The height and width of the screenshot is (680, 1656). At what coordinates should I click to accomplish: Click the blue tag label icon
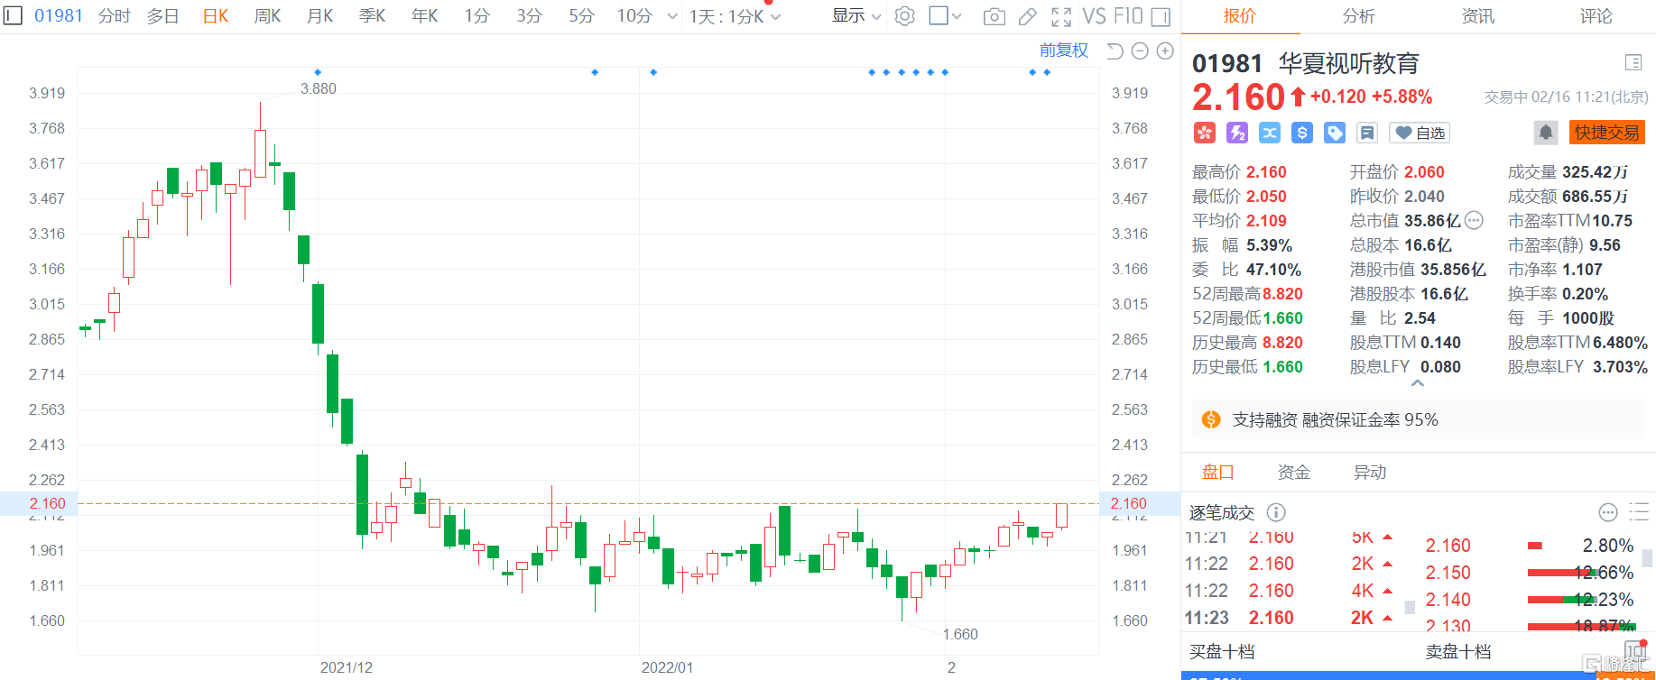point(1335,133)
